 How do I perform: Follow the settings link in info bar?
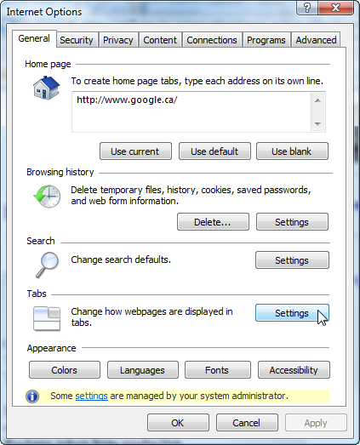[91, 396]
